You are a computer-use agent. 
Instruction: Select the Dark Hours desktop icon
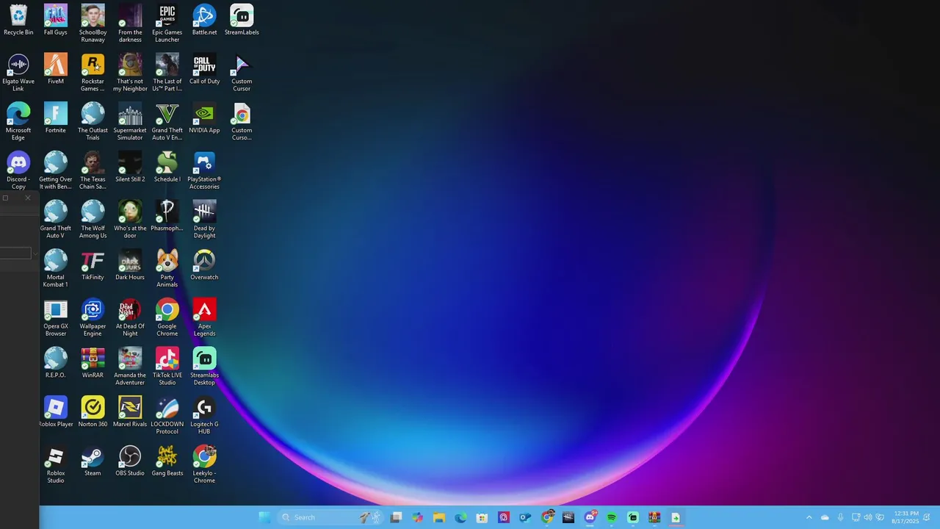130,264
